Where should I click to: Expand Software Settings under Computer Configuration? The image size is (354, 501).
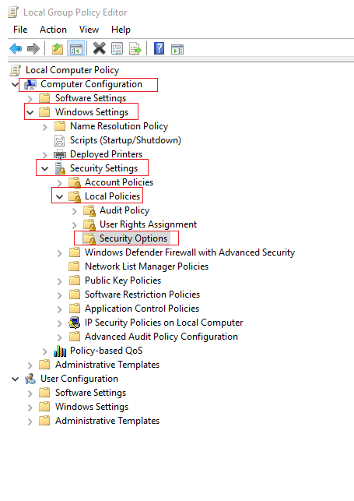(x=30, y=99)
